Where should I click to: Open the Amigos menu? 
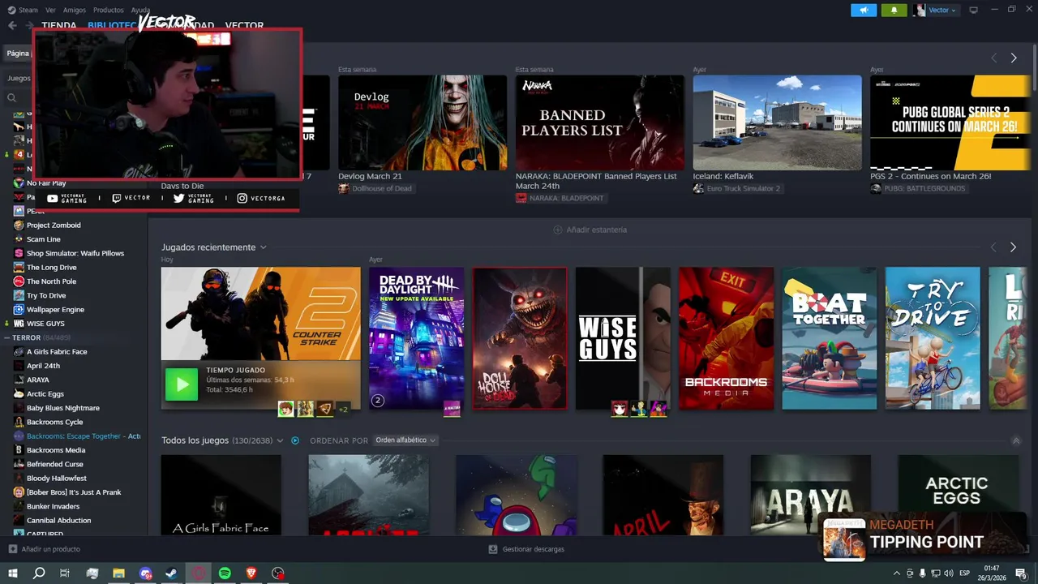[x=75, y=10]
